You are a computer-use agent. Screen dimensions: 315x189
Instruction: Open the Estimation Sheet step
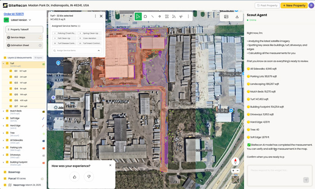[x=24, y=45]
